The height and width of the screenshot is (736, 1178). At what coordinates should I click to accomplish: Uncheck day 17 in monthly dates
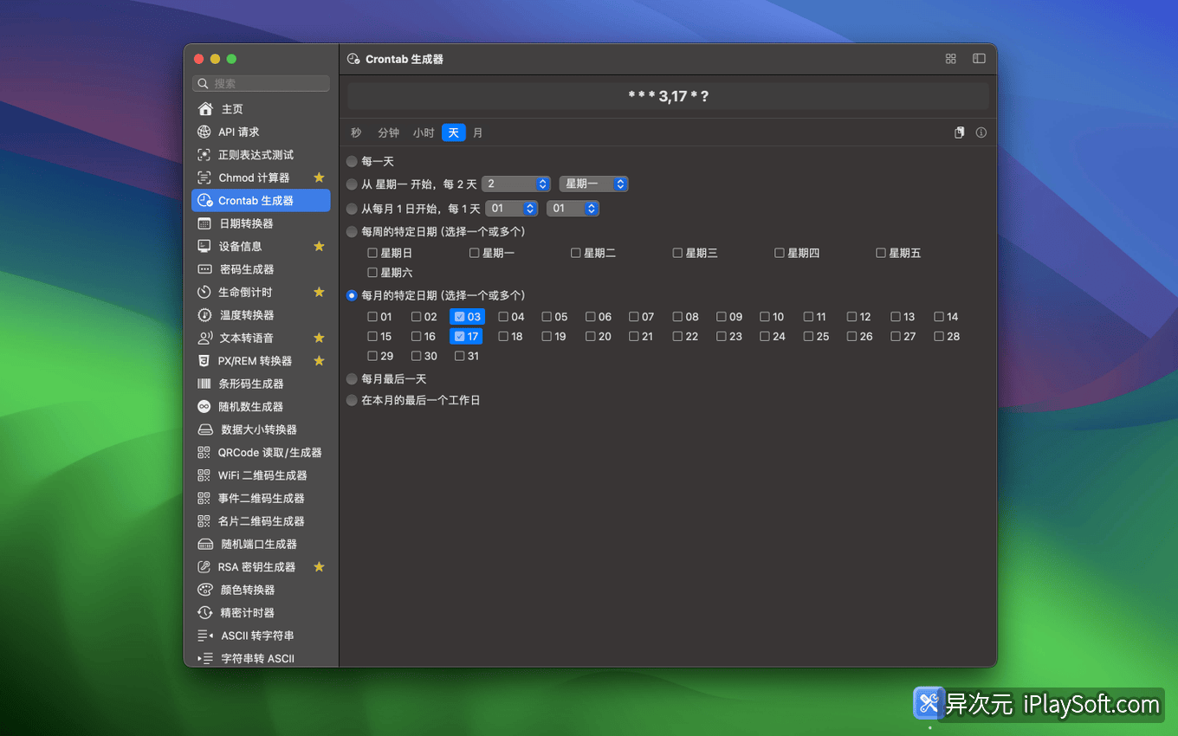(458, 336)
